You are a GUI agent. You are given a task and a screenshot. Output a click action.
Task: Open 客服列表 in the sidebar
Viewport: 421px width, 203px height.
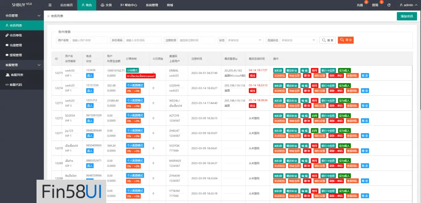coord(17,75)
